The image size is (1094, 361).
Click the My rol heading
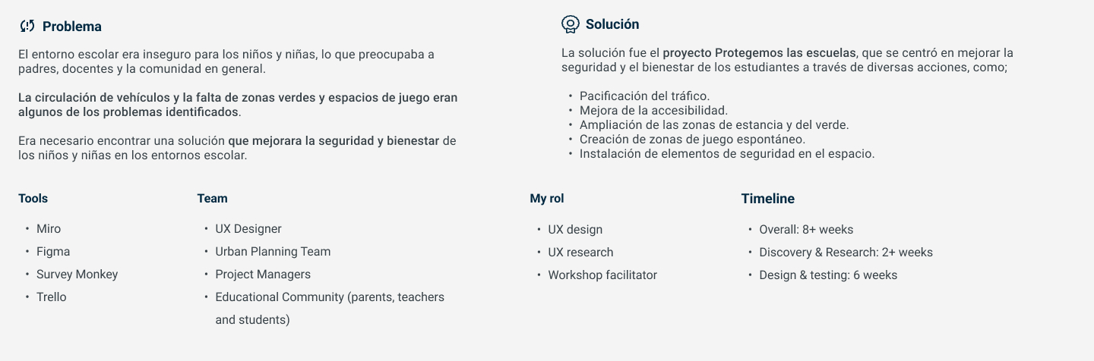[x=546, y=199]
